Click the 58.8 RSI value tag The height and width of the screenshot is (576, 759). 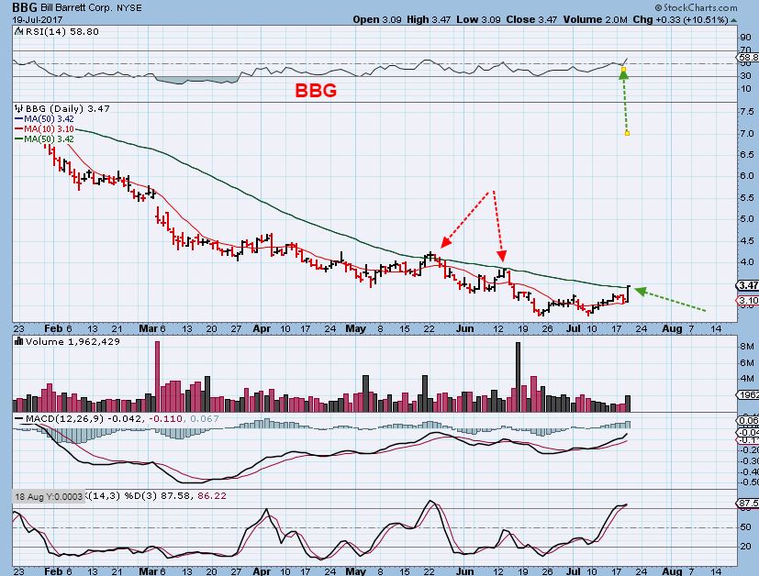tap(748, 57)
